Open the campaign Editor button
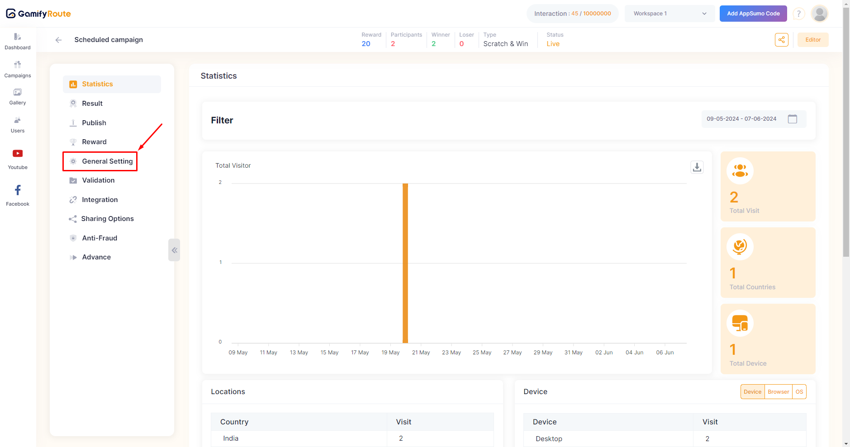 pos(812,40)
